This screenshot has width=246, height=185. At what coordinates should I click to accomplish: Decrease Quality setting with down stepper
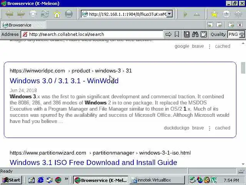click(242, 36)
